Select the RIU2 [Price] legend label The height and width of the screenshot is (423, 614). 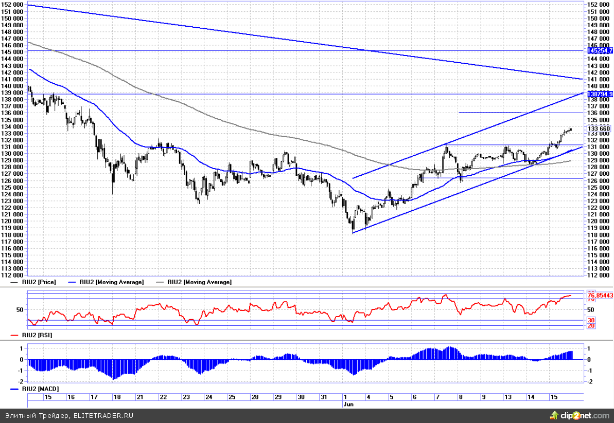40,282
